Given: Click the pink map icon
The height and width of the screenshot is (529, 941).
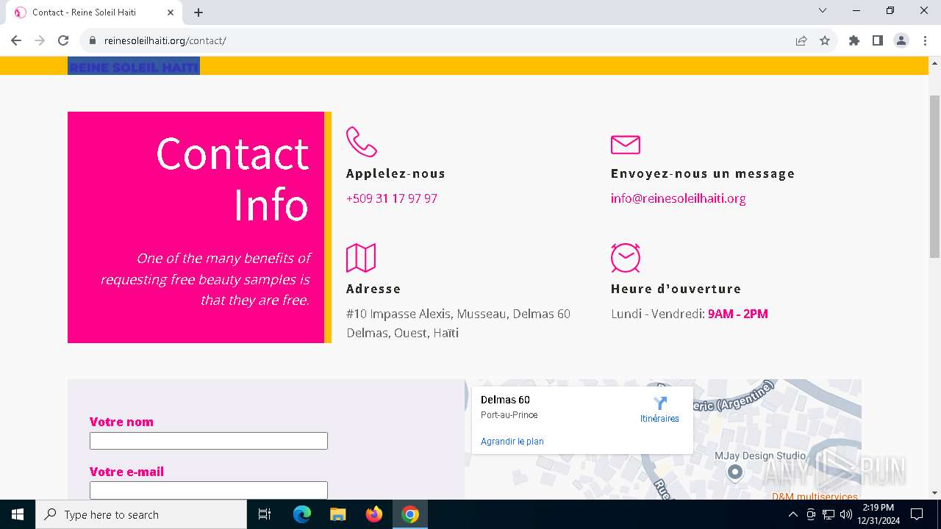Looking at the screenshot, I should pyautogui.click(x=361, y=257).
